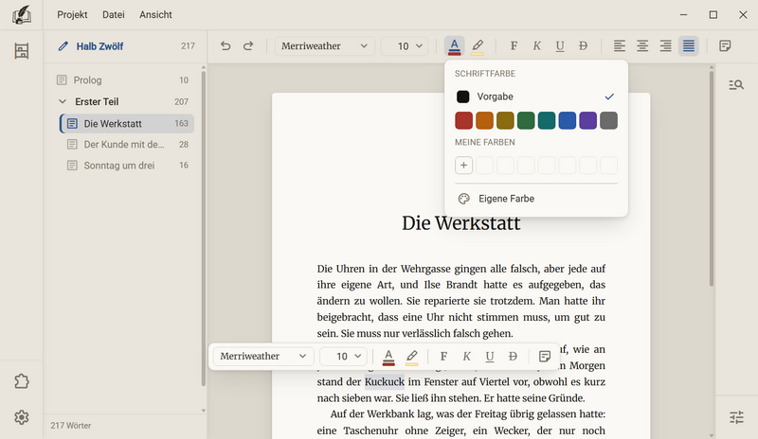Image resolution: width=758 pixels, height=439 pixels.
Task: Pick the olive yellow font color swatch
Action: pyautogui.click(x=505, y=120)
